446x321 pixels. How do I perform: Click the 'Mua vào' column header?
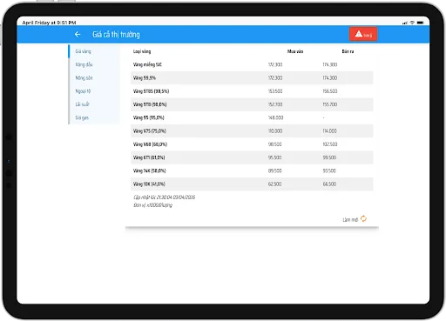pos(295,51)
